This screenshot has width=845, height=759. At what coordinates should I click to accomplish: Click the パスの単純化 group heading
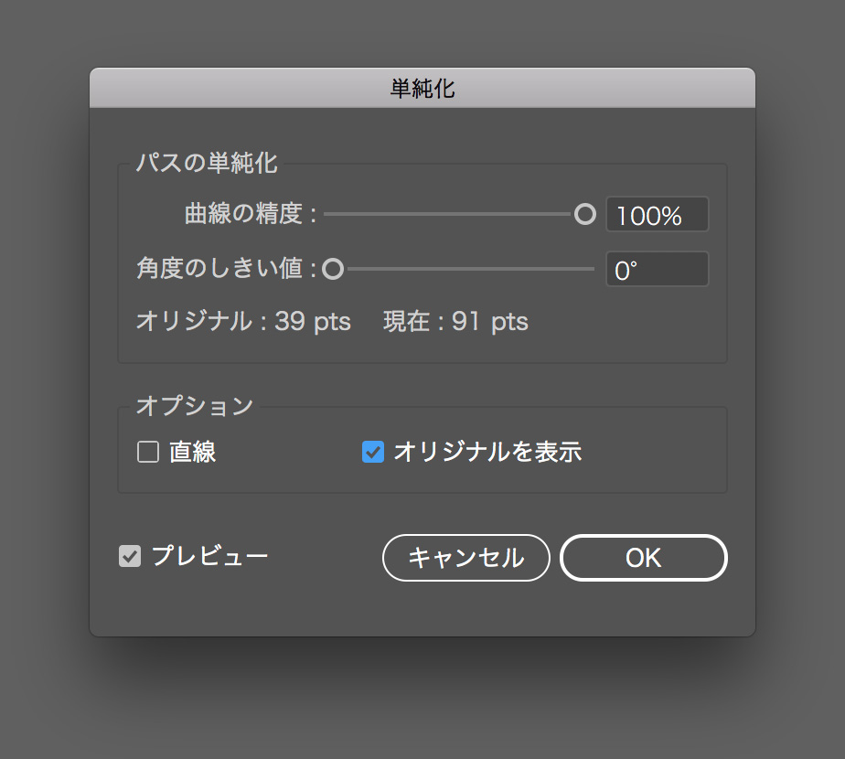tap(207, 162)
